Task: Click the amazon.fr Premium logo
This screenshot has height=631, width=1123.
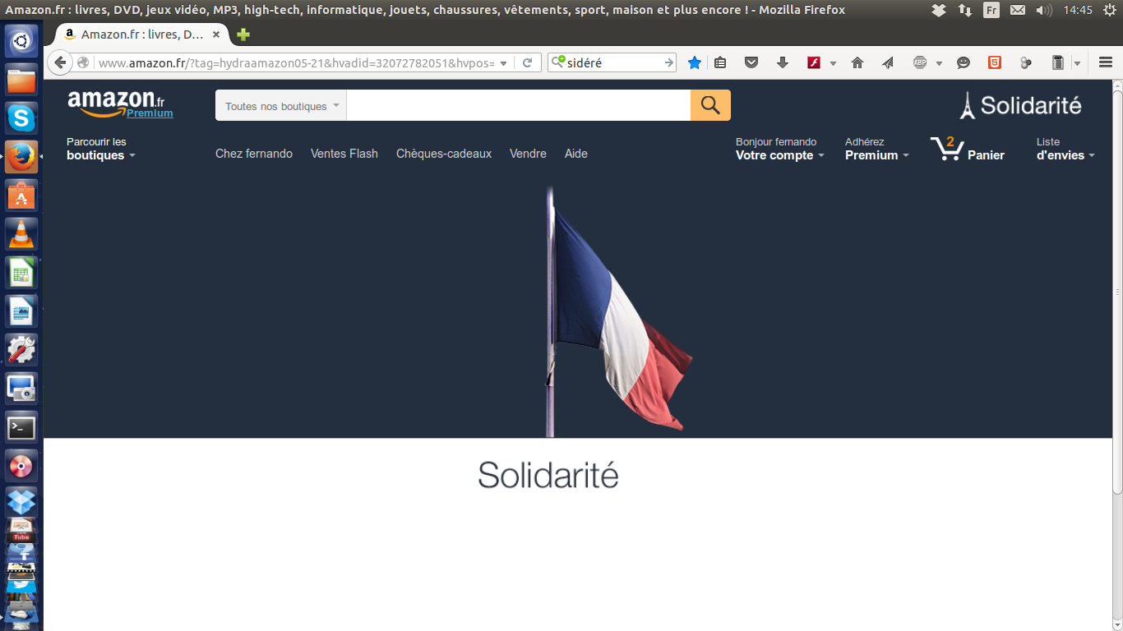Action: pyautogui.click(x=120, y=104)
